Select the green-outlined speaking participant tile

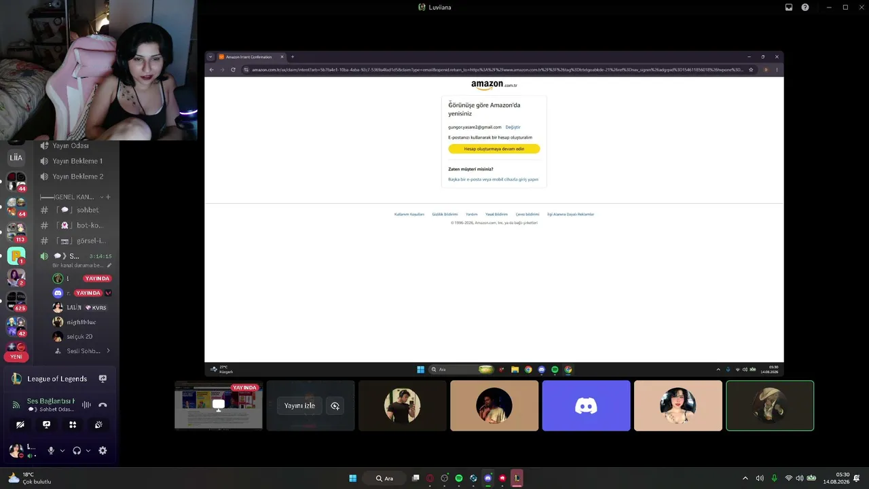[770, 405]
